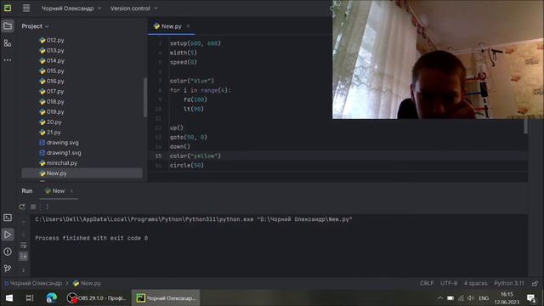The image size is (544, 306).
Task: Toggle scroll to end of console
Action: [x=24, y=256]
